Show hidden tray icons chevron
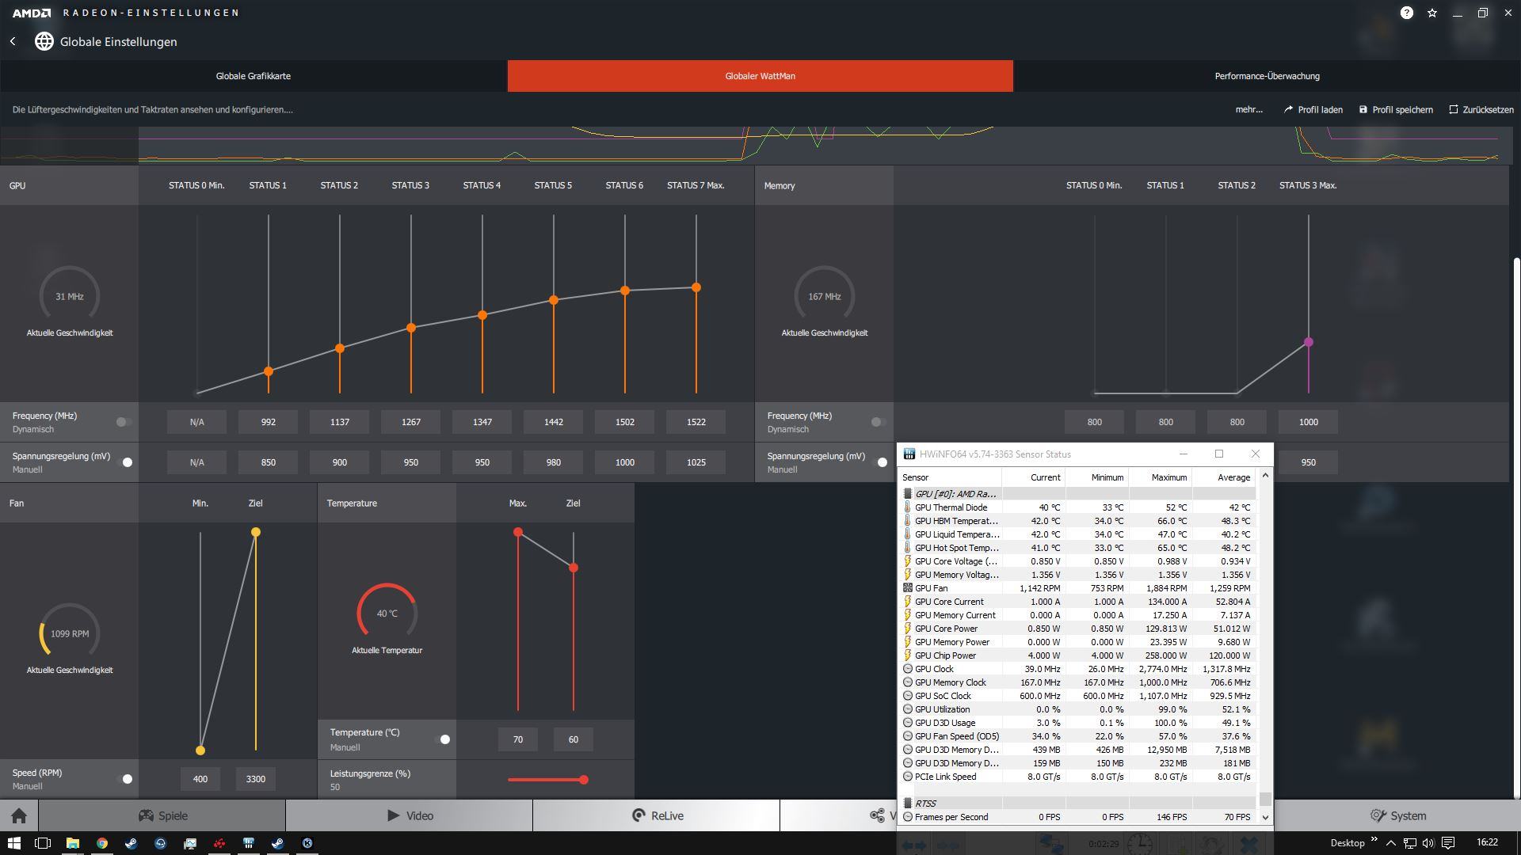This screenshot has width=1521, height=855. pyautogui.click(x=1390, y=843)
